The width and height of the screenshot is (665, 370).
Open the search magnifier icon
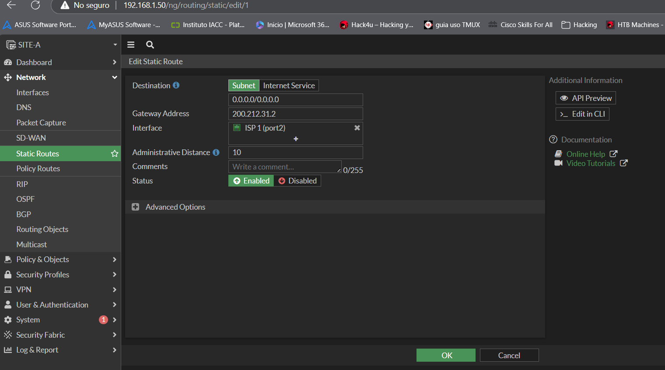pos(150,45)
